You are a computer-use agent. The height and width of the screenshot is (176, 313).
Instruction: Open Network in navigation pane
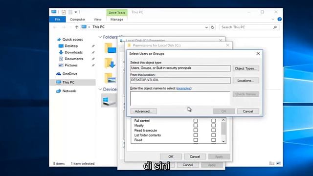point(69,91)
